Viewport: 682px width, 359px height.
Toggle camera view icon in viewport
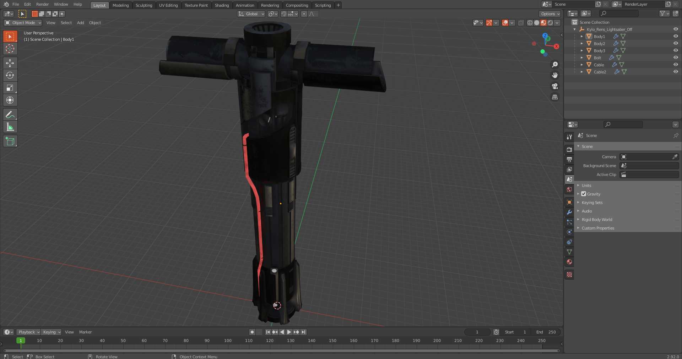point(555,86)
